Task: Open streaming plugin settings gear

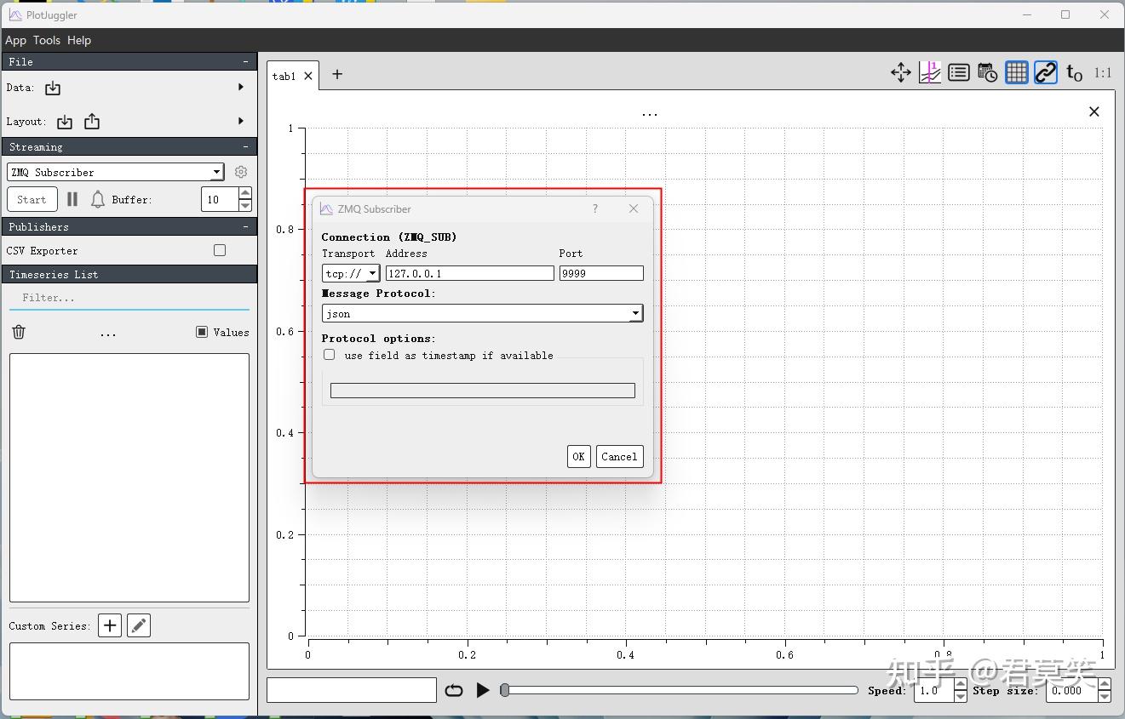Action: click(241, 172)
